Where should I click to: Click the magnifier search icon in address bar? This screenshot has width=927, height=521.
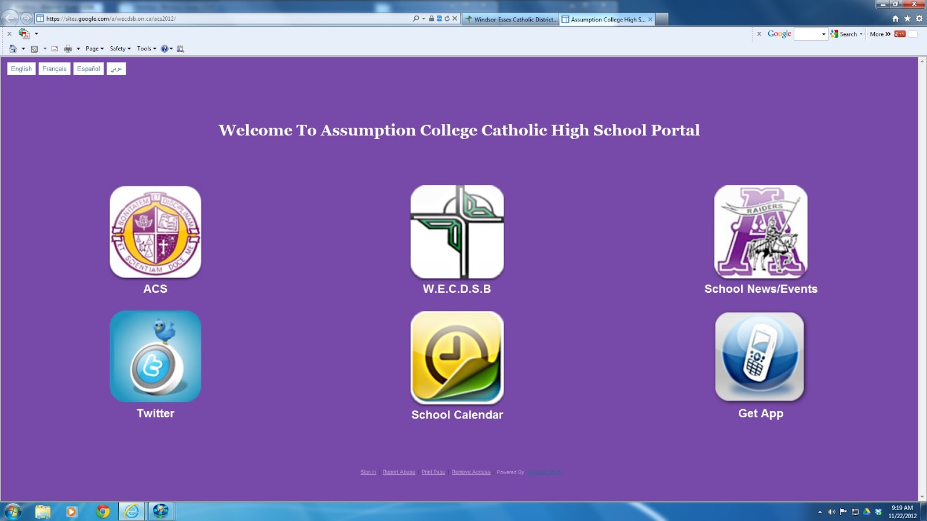pyautogui.click(x=416, y=19)
